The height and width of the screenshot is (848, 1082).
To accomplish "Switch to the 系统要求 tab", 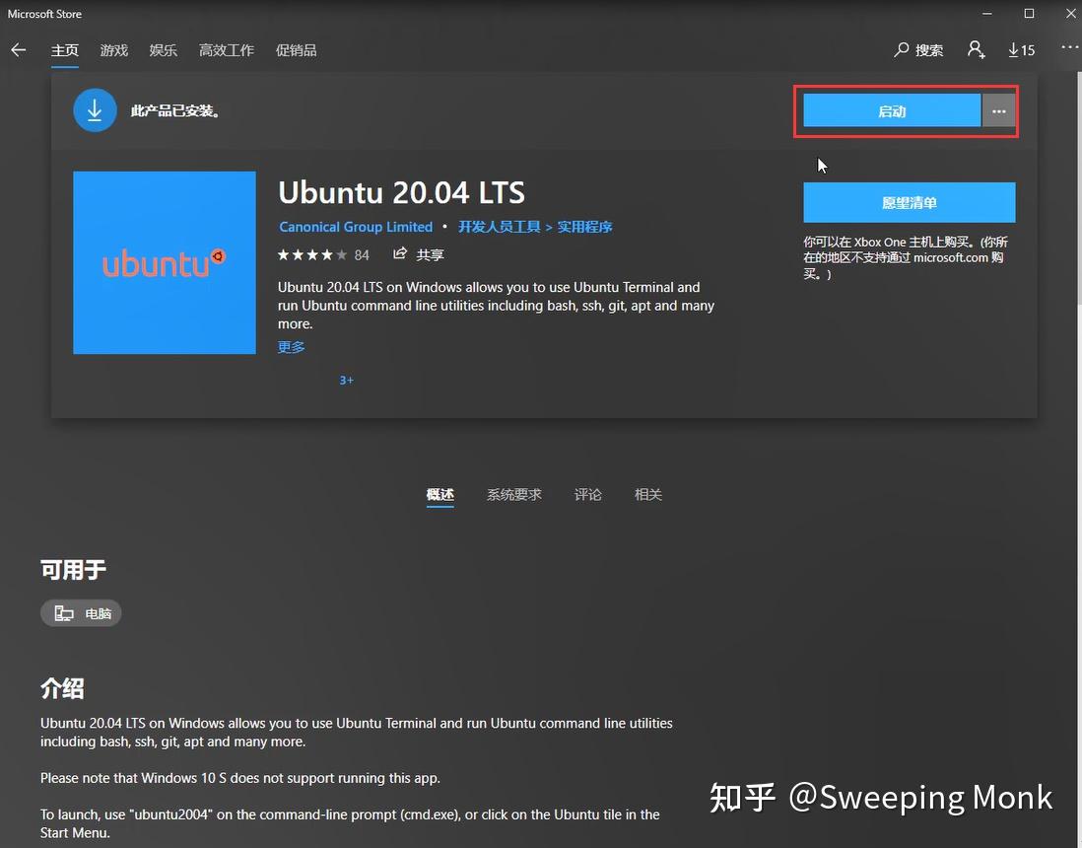I will 513,494.
